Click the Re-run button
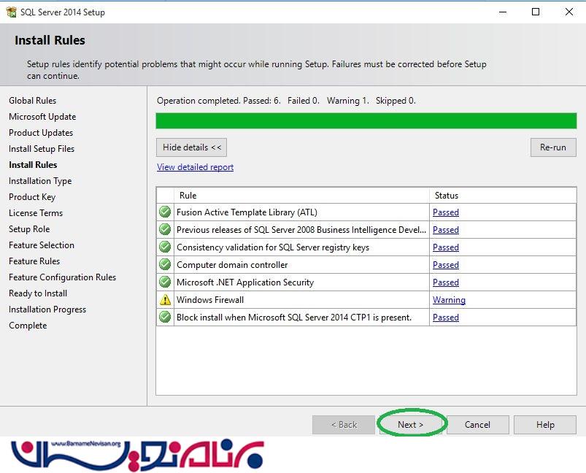Viewport: 586px width, 473px height. coord(553,147)
